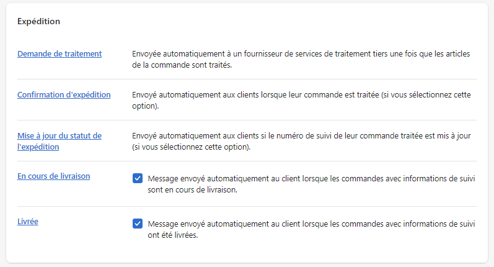494x267 pixels.
Task: Click the divider above En cours de livraison row
Action: 247,161
